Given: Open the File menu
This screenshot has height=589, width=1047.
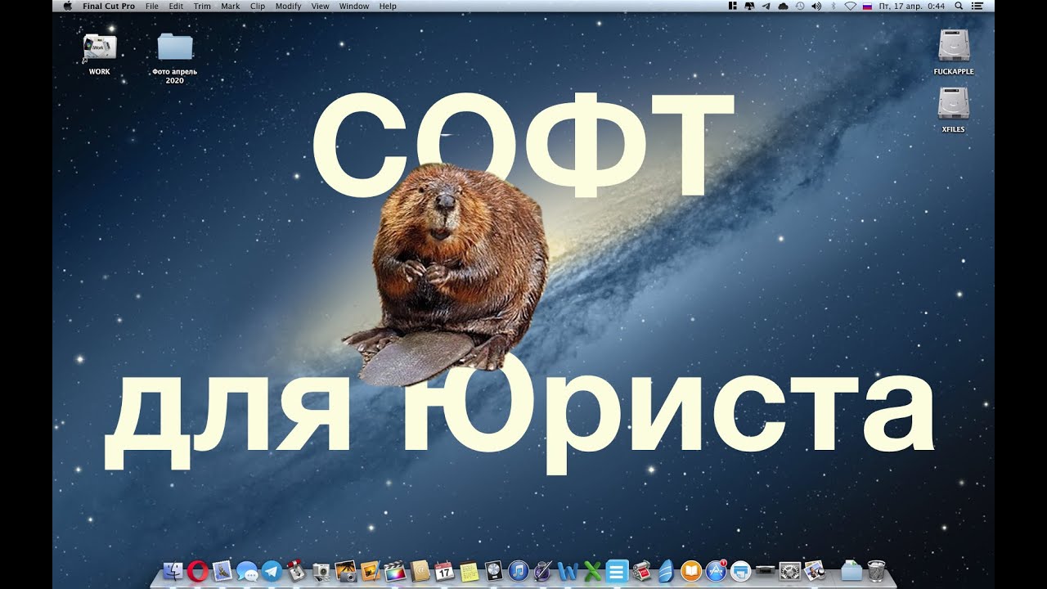Looking at the screenshot, I should pyautogui.click(x=152, y=6).
